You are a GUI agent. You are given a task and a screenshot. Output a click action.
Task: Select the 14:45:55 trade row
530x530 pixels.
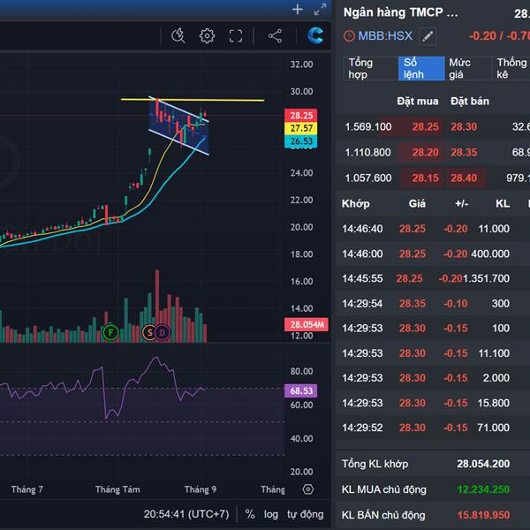[433, 278]
